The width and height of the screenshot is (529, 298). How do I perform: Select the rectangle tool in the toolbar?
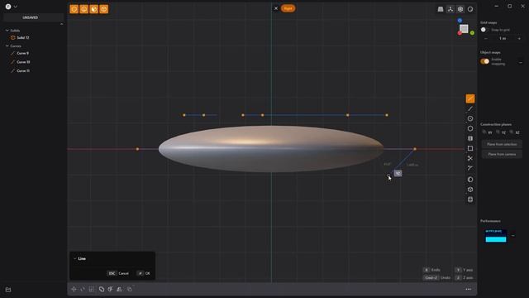pyautogui.click(x=470, y=148)
